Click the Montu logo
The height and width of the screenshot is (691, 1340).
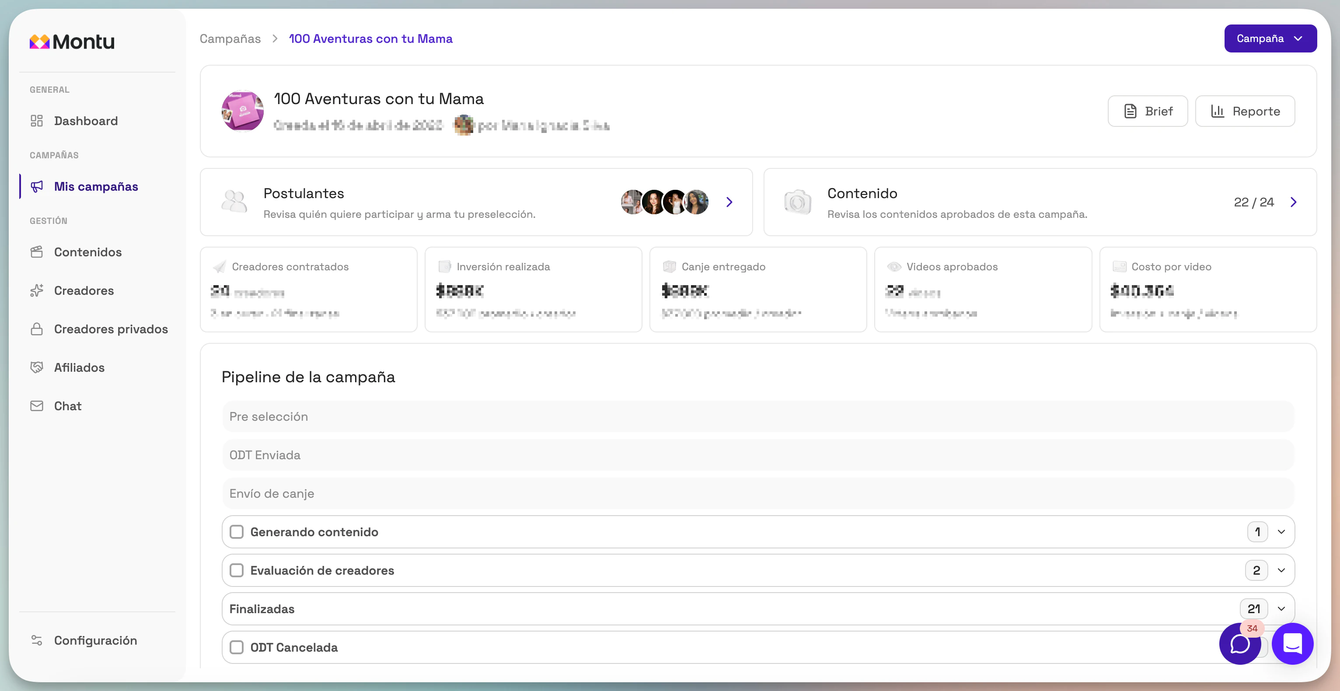(x=72, y=42)
